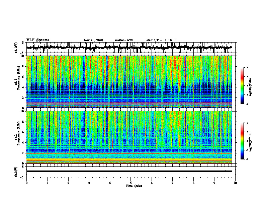
Task: Click the ch.2 Frequency (kHz) axis label
Action: point(17,134)
